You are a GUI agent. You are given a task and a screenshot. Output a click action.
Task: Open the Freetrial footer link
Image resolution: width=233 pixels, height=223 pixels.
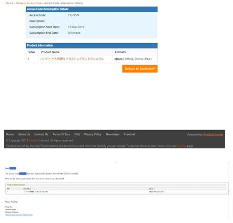pyautogui.click(x=130, y=134)
